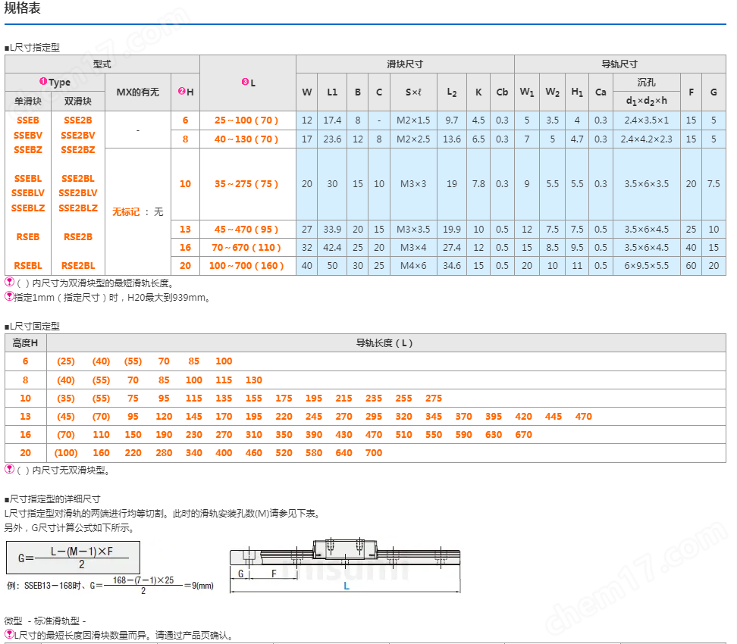
Task: Select the SSE2BZ type code
Action: tap(78, 150)
